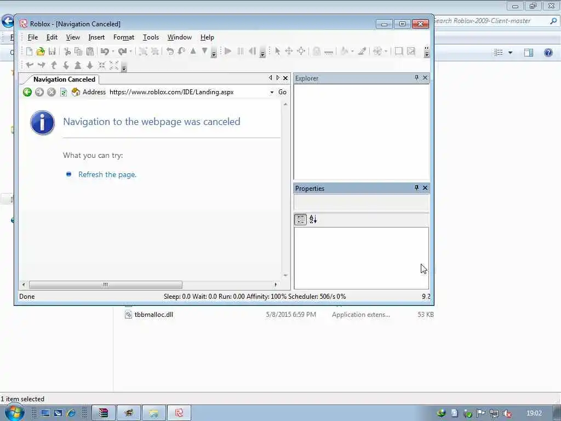Image resolution: width=561 pixels, height=421 pixels.
Task: Click the Ungroup icon before rotate arrows
Action: point(155,51)
